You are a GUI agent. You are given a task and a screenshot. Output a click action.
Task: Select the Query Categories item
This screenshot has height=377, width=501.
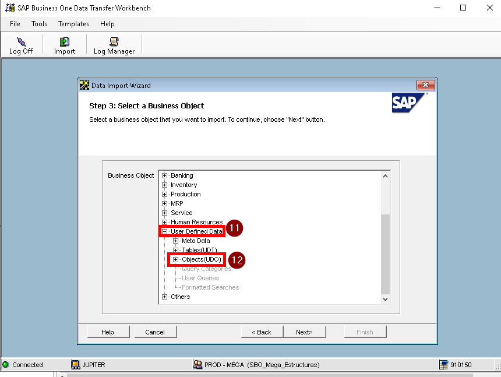click(x=206, y=269)
